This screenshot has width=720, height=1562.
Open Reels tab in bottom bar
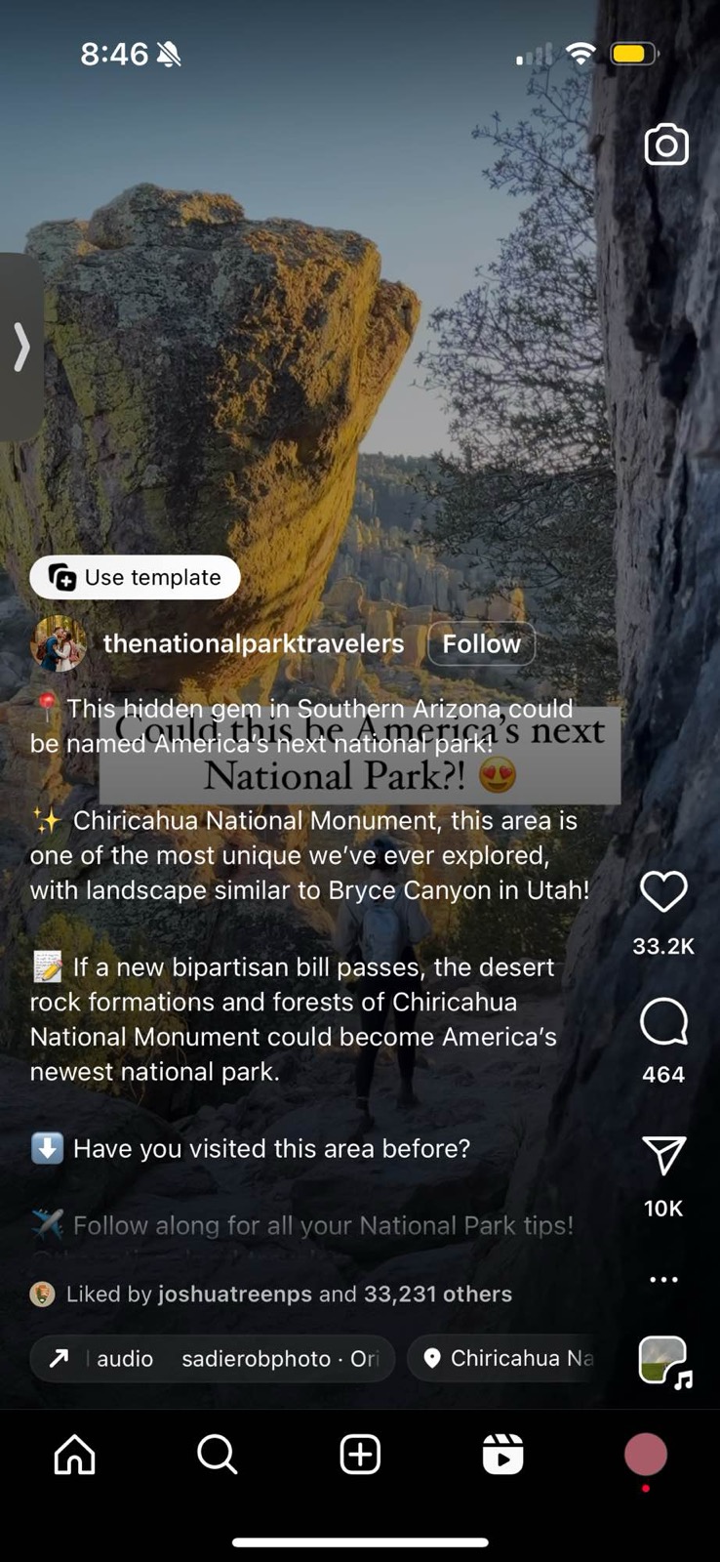click(x=503, y=1455)
